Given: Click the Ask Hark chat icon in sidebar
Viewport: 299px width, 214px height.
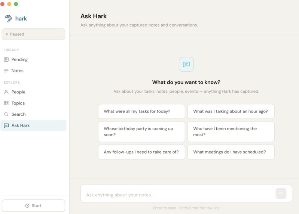Looking at the screenshot, I should click(x=6, y=125).
